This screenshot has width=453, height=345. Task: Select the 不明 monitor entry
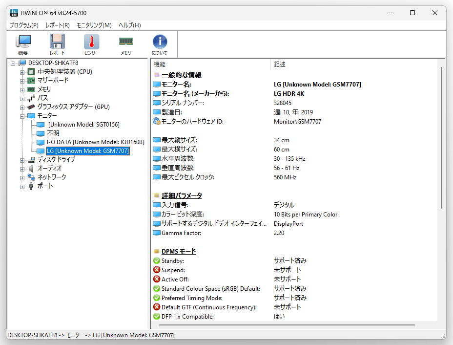[x=53, y=133]
